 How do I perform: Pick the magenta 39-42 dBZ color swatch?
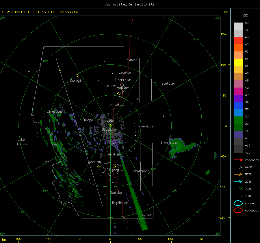[x=238, y=91]
